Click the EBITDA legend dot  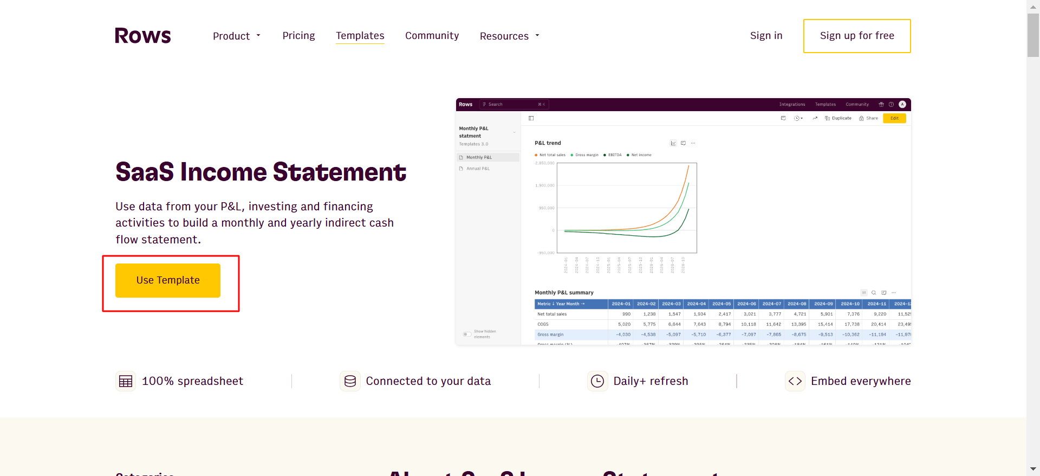[604, 155]
